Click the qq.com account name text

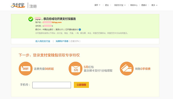coord(52,22)
